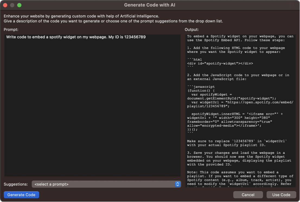Click the blue chevron arrows on the Suggestions dropdown
Viewport: 300px width, 202px height.
tap(177, 184)
